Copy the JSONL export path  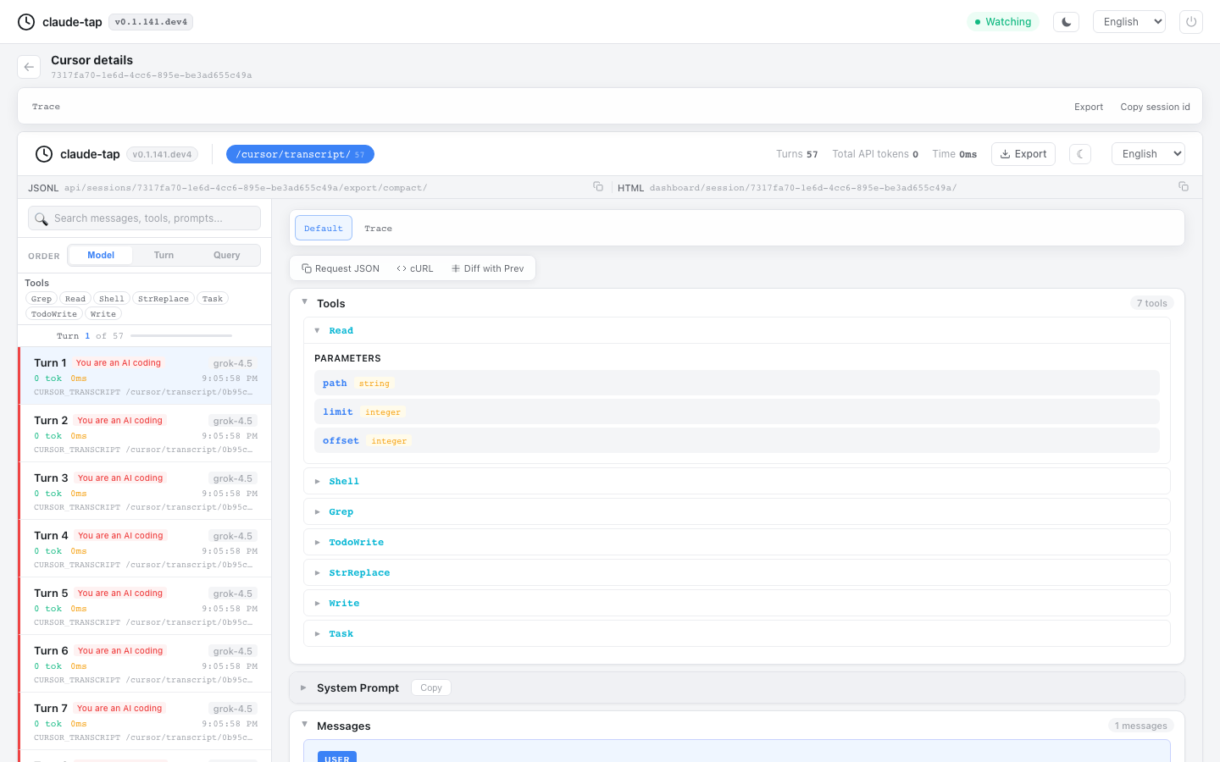click(x=598, y=187)
